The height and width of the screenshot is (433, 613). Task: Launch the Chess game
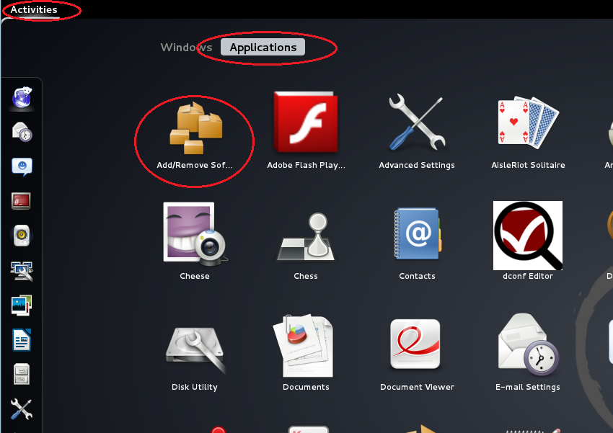click(306, 246)
